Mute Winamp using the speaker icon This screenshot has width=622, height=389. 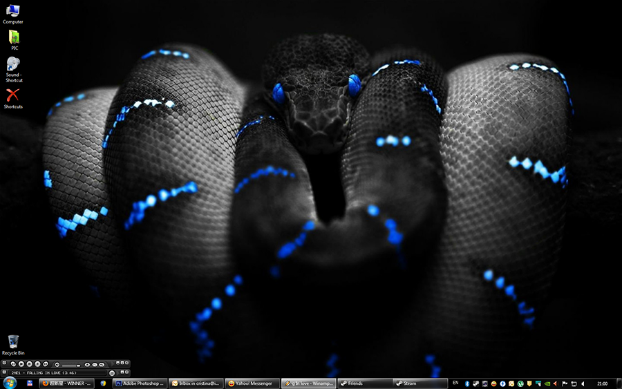pos(57,364)
